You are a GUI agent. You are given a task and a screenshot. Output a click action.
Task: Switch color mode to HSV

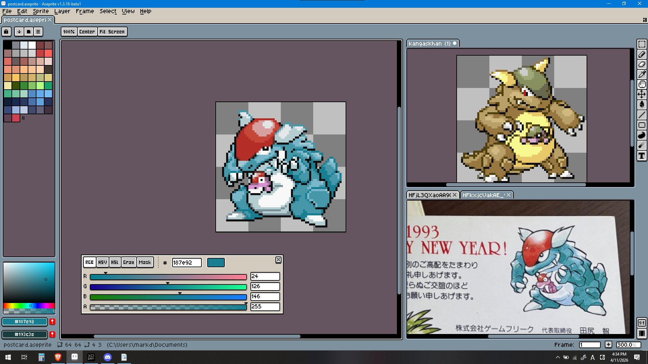tap(103, 262)
